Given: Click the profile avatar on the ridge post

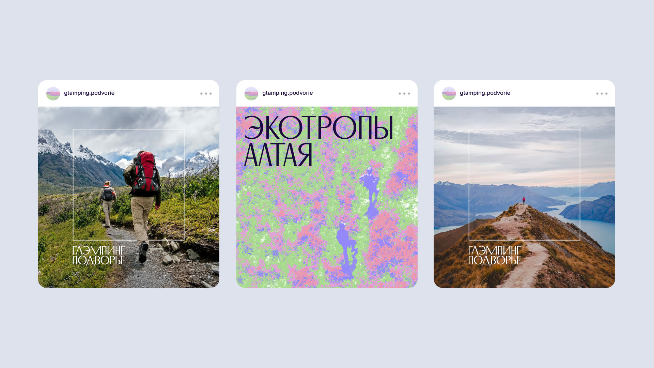Looking at the screenshot, I should pos(449,93).
